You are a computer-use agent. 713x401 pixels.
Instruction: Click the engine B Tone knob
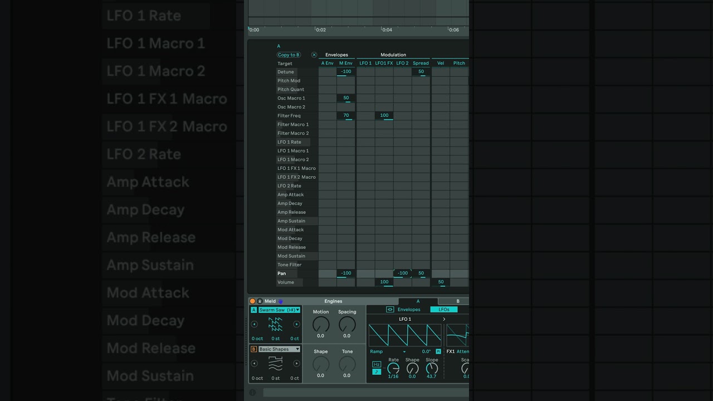pyautogui.click(x=347, y=364)
